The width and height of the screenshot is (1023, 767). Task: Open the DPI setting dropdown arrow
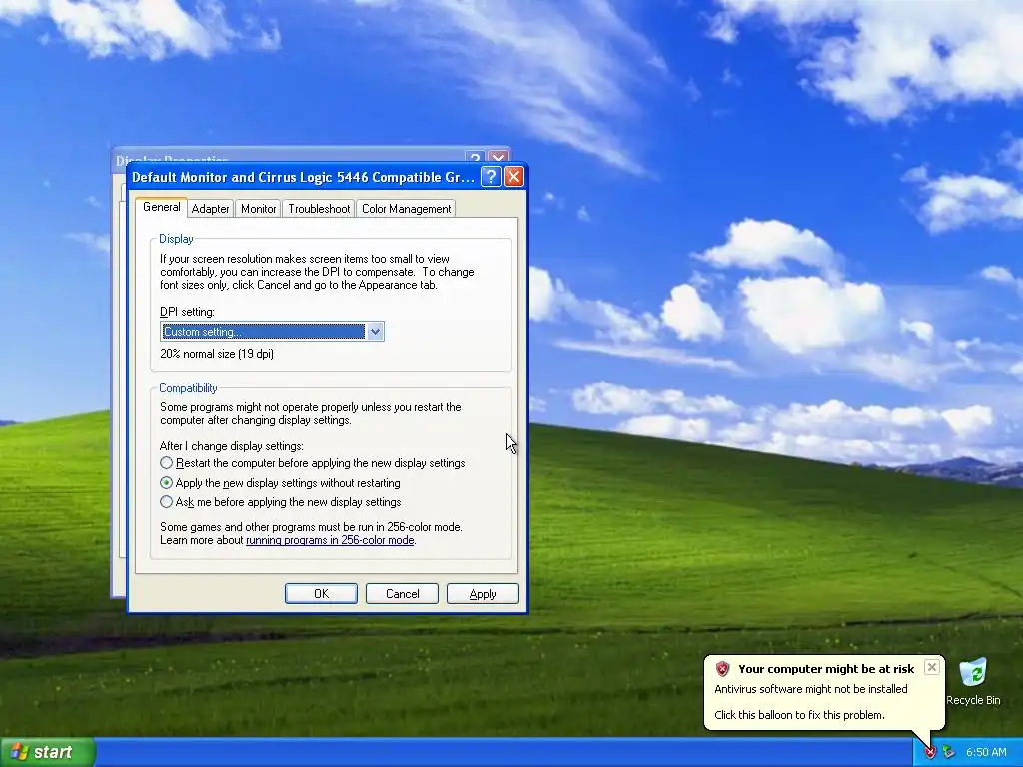(x=375, y=332)
